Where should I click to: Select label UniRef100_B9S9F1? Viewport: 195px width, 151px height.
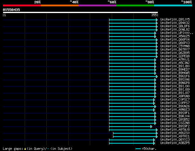[x=175, y=113]
